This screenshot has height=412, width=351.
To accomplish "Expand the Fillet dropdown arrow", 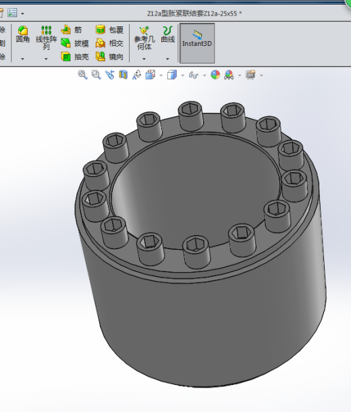I will pyautogui.click(x=22, y=59).
